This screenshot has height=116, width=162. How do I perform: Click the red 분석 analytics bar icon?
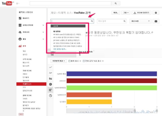point(20,46)
